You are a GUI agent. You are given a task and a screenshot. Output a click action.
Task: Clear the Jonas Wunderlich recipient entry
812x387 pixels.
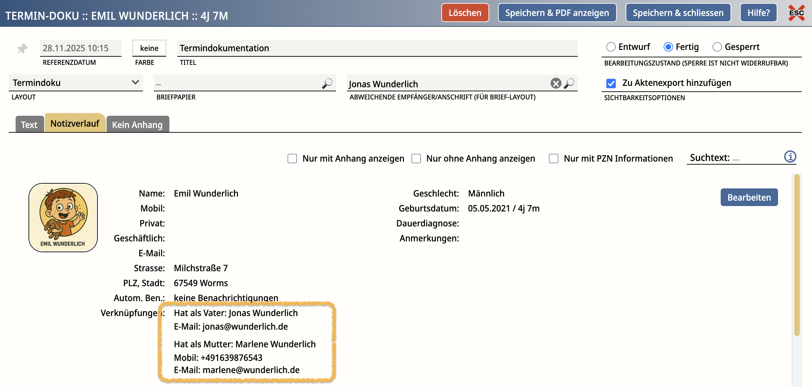click(x=556, y=84)
